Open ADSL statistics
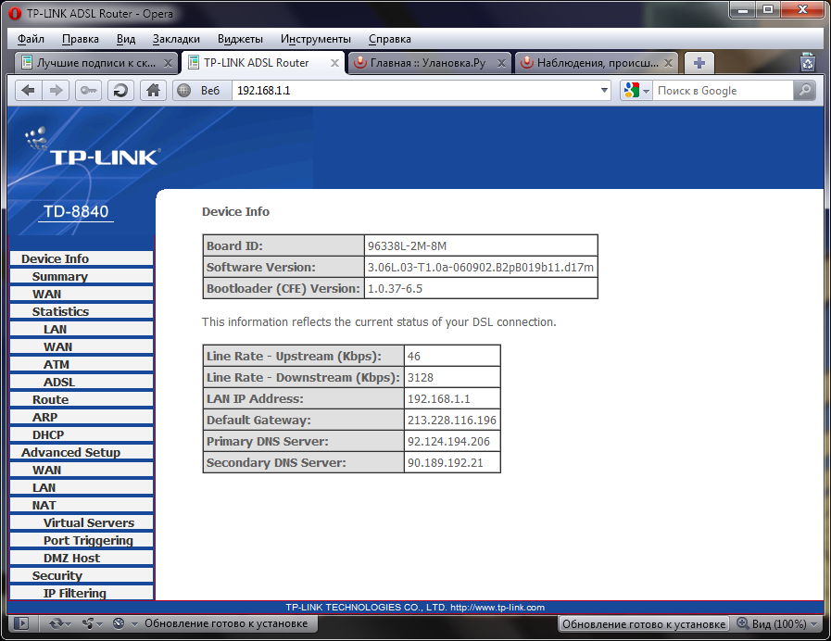Image resolution: width=831 pixels, height=641 pixels. (x=82, y=382)
